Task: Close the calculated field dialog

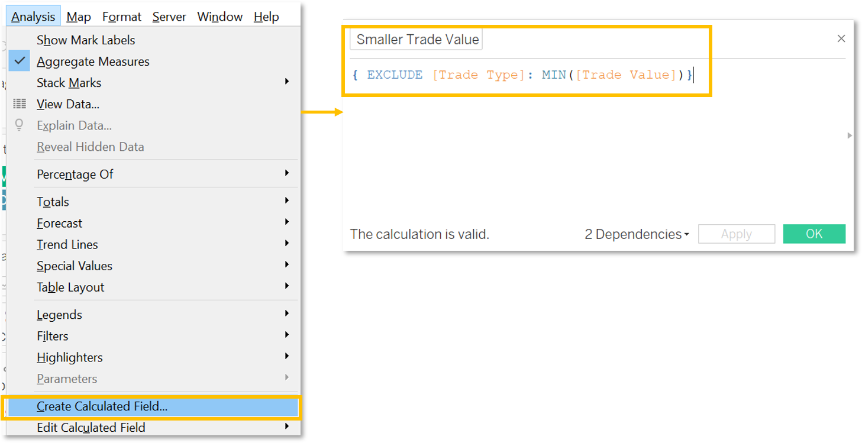Action: pyautogui.click(x=841, y=39)
